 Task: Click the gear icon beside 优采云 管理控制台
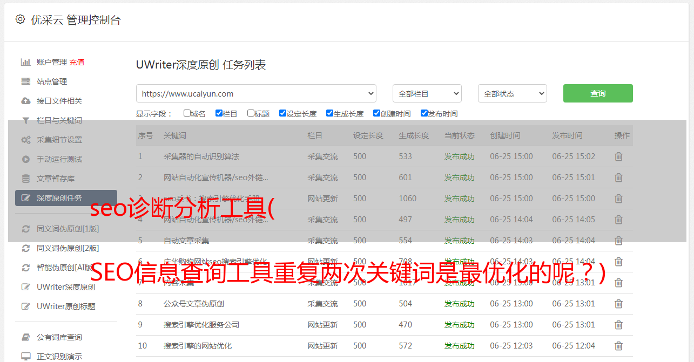(x=20, y=19)
